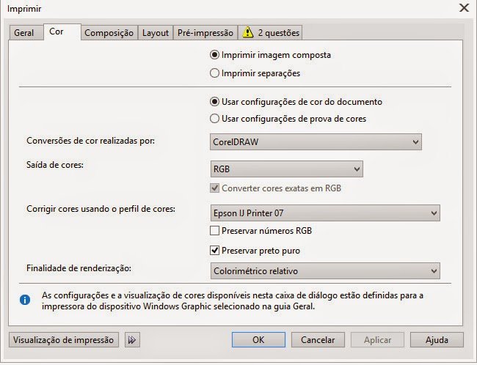
Task: Switch to the Layout tab
Action: (x=156, y=33)
